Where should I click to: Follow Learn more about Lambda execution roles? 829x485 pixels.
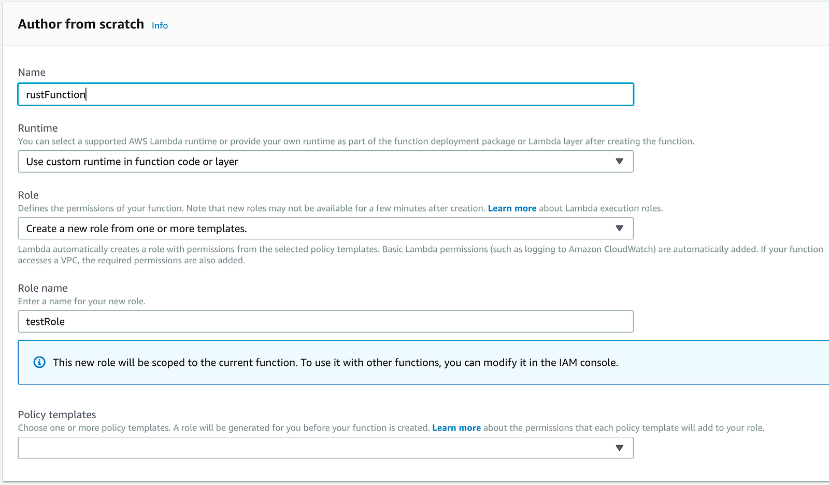pyautogui.click(x=512, y=208)
